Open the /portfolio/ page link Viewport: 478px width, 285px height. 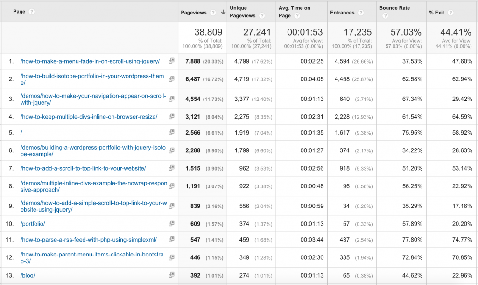click(x=33, y=224)
